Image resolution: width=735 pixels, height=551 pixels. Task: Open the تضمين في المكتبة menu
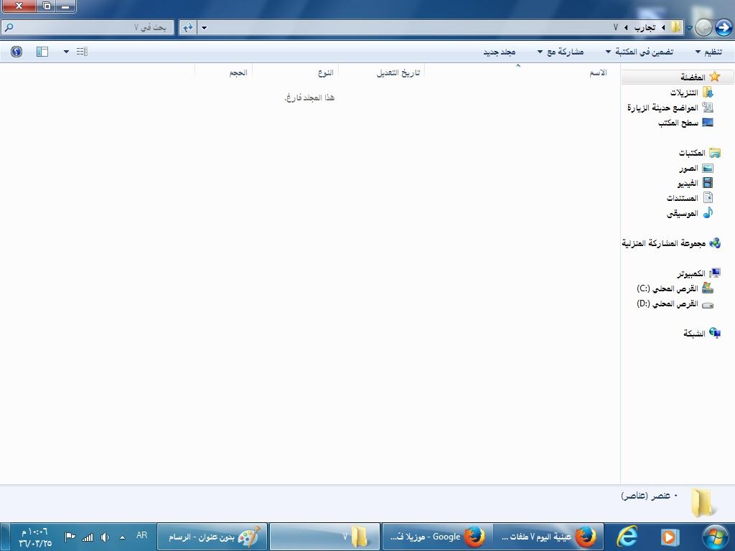[x=640, y=52]
